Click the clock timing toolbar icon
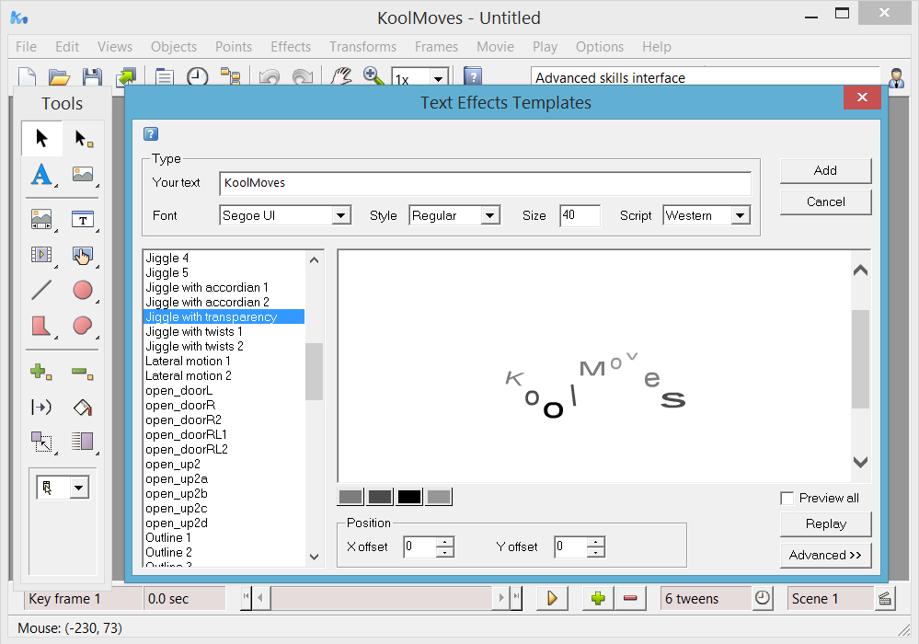 click(197, 76)
